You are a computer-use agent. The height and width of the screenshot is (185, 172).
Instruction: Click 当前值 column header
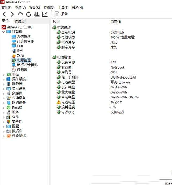(x=116, y=22)
